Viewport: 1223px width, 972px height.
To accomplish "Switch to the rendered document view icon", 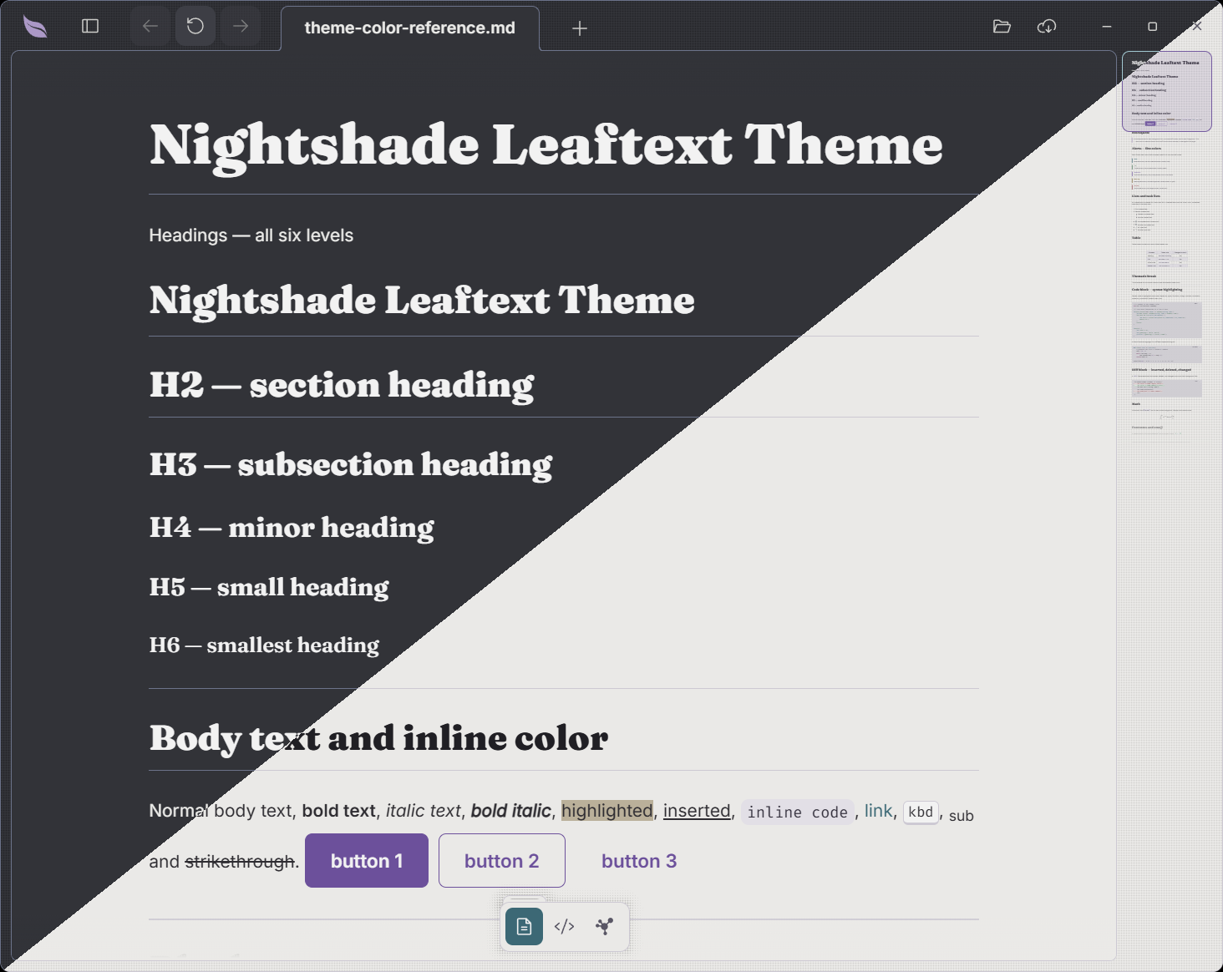I will 524,926.
